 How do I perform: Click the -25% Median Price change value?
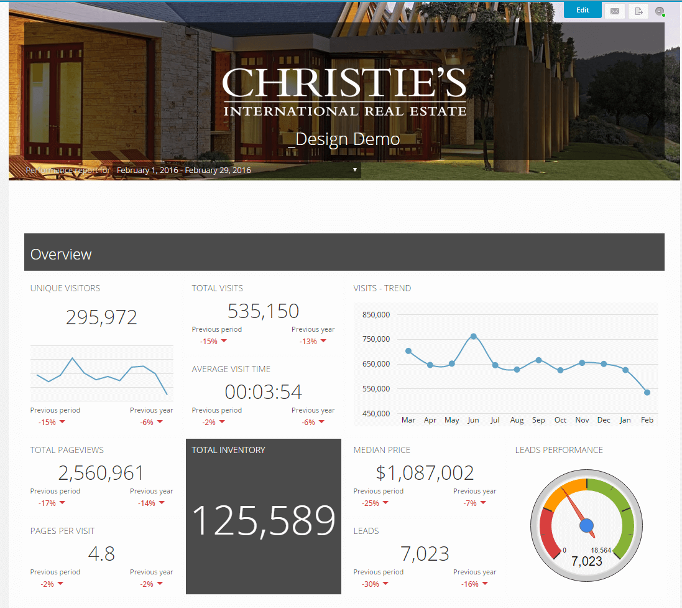click(x=370, y=503)
